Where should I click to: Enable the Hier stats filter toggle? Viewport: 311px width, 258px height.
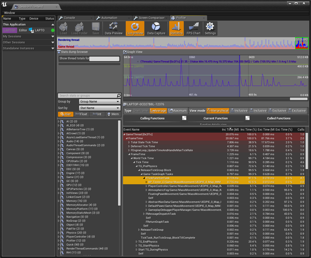(x=65, y=114)
